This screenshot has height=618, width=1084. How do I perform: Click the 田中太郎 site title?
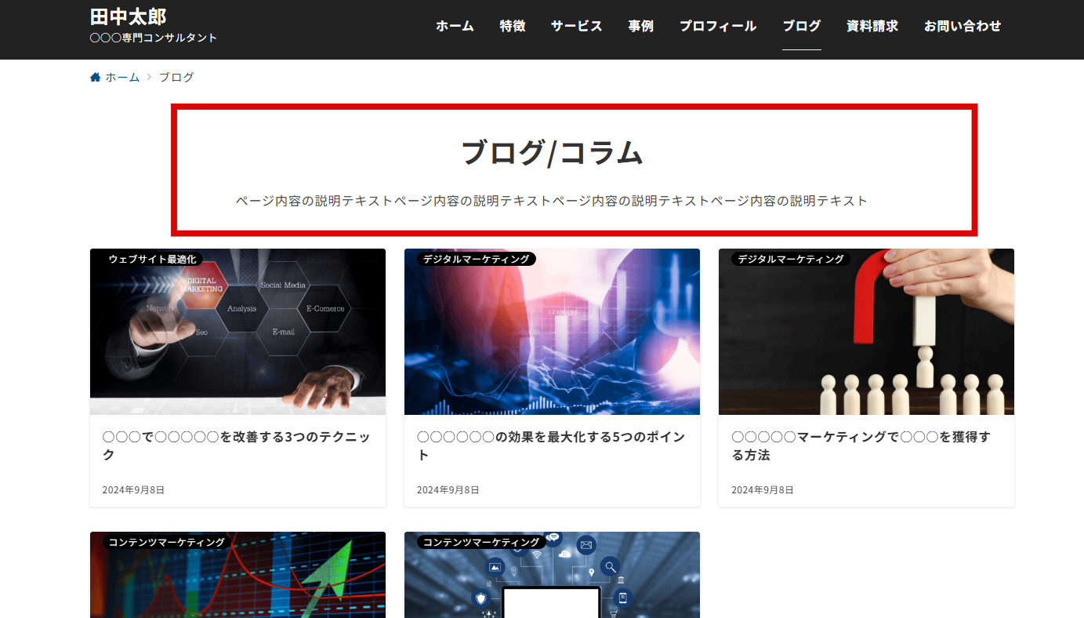pos(129,16)
